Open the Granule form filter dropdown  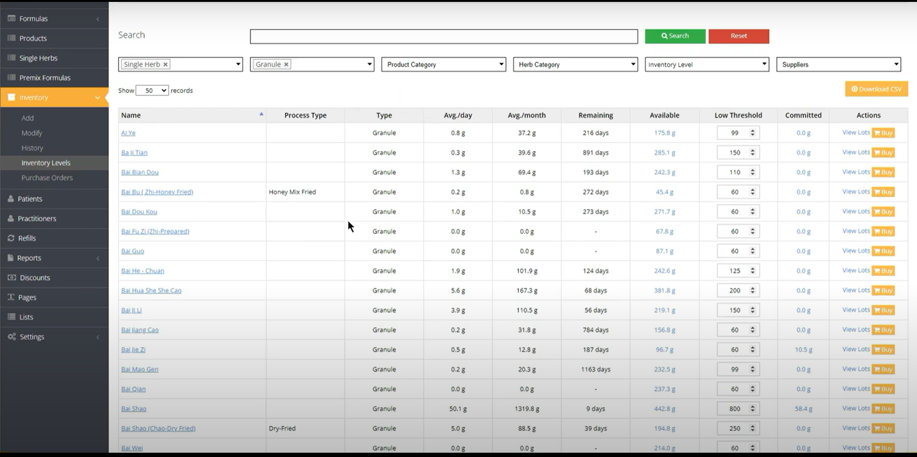coord(312,64)
